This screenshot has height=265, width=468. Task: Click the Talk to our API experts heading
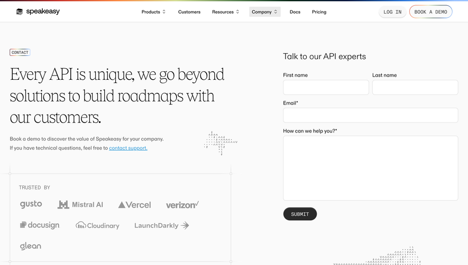325,56
